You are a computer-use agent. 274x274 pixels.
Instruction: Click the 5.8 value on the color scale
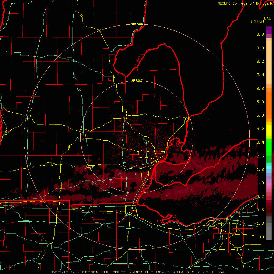point(260,102)
